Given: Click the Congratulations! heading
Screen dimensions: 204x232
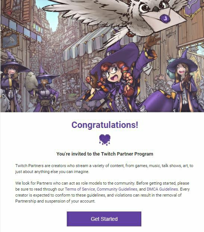Looking at the screenshot, I should pos(105,125).
